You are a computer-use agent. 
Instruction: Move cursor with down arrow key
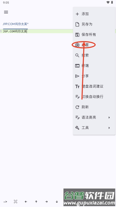coord(57,202)
